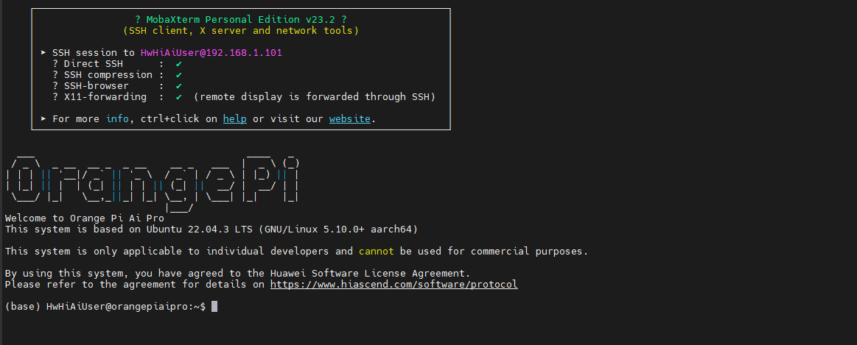This screenshot has width=857, height=345.
Task: Open the MobaXterm "website" link
Action: [x=349, y=118]
